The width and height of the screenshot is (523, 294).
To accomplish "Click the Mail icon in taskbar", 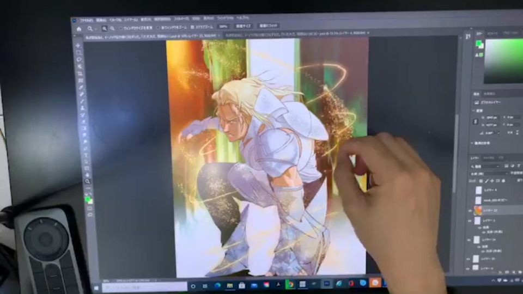I will tap(254, 285).
